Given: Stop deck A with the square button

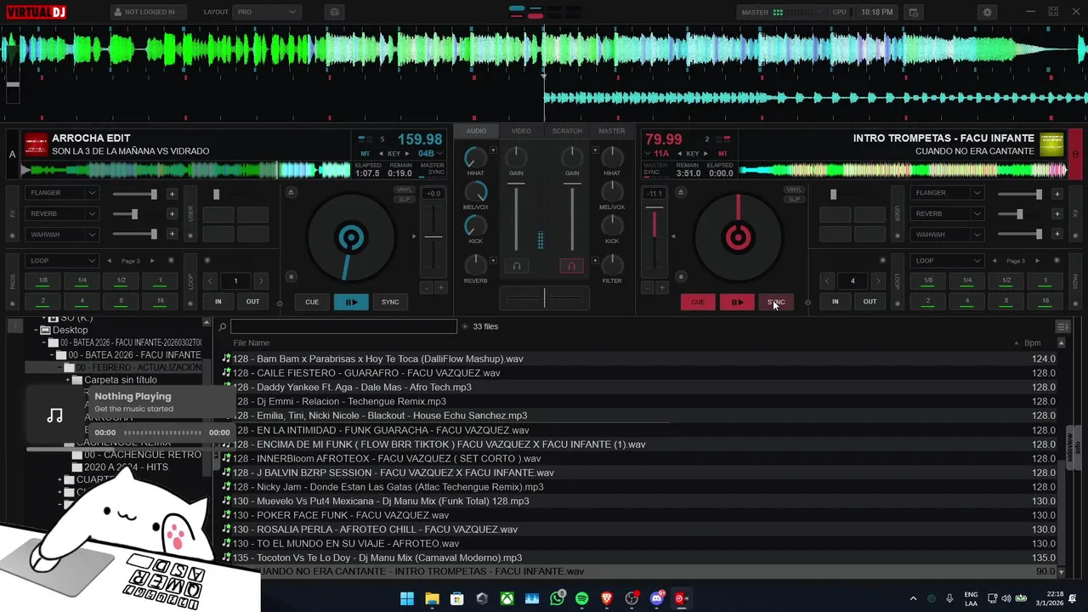Looking at the screenshot, I should [x=291, y=276].
